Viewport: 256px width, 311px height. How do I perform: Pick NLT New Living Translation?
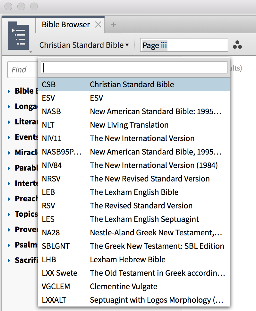[134, 125]
